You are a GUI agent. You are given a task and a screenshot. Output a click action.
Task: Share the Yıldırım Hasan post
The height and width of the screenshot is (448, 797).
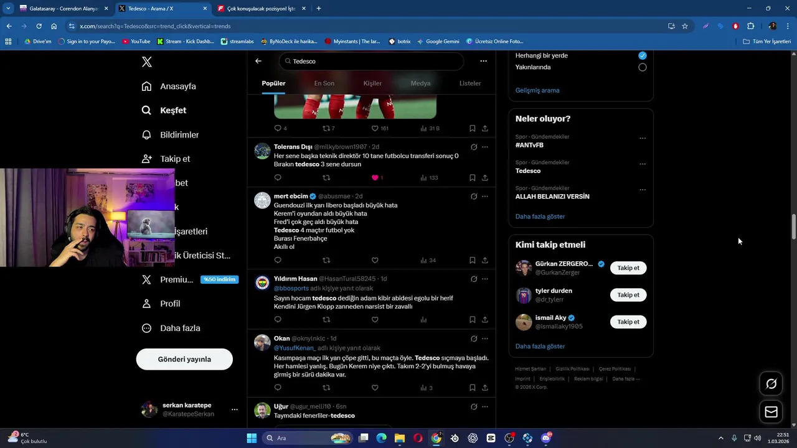(485, 320)
